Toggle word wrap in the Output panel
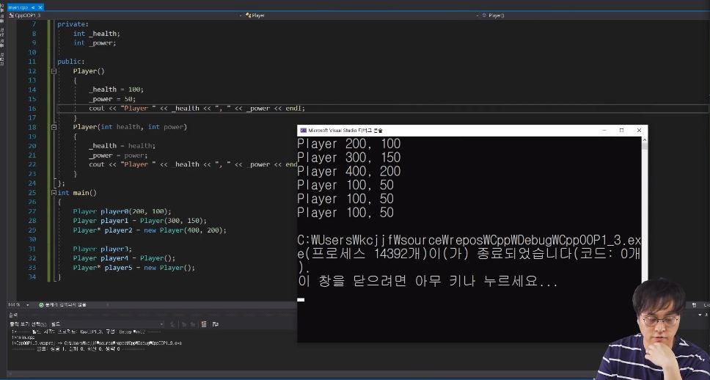Image resolution: width=710 pixels, height=380 pixels. click(x=216, y=324)
